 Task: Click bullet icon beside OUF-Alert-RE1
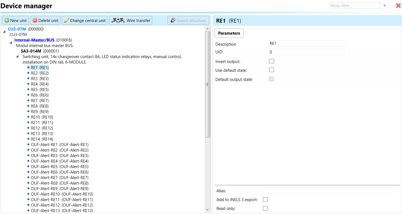(x=28, y=144)
